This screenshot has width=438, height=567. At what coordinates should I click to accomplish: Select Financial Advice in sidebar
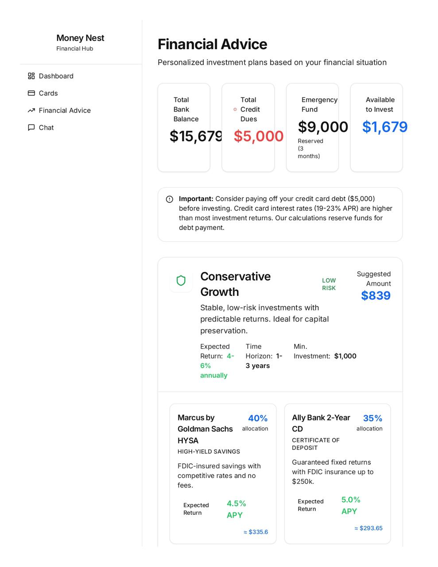pos(65,110)
